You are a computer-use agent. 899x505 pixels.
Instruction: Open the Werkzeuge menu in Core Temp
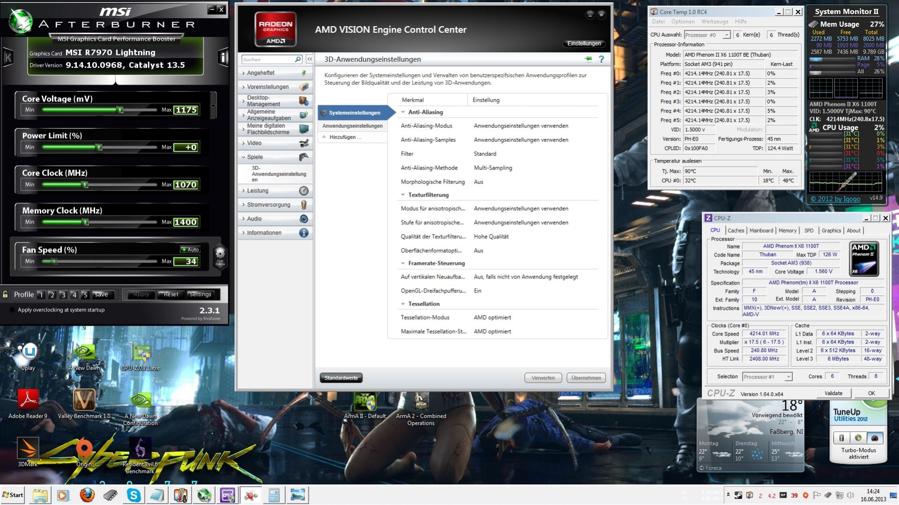click(714, 22)
